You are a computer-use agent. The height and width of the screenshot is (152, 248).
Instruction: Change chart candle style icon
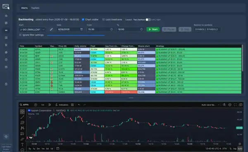click(x=50, y=105)
